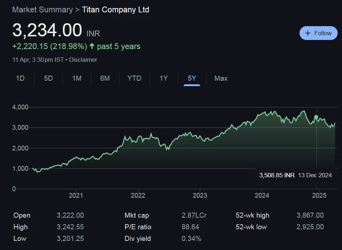
Task: Click the P/E ratio value 88.64
Action: [x=190, y=227]
